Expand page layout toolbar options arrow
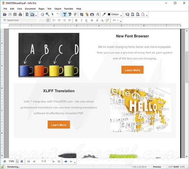Viewport: 189px width, 169px height. point(36,16)
